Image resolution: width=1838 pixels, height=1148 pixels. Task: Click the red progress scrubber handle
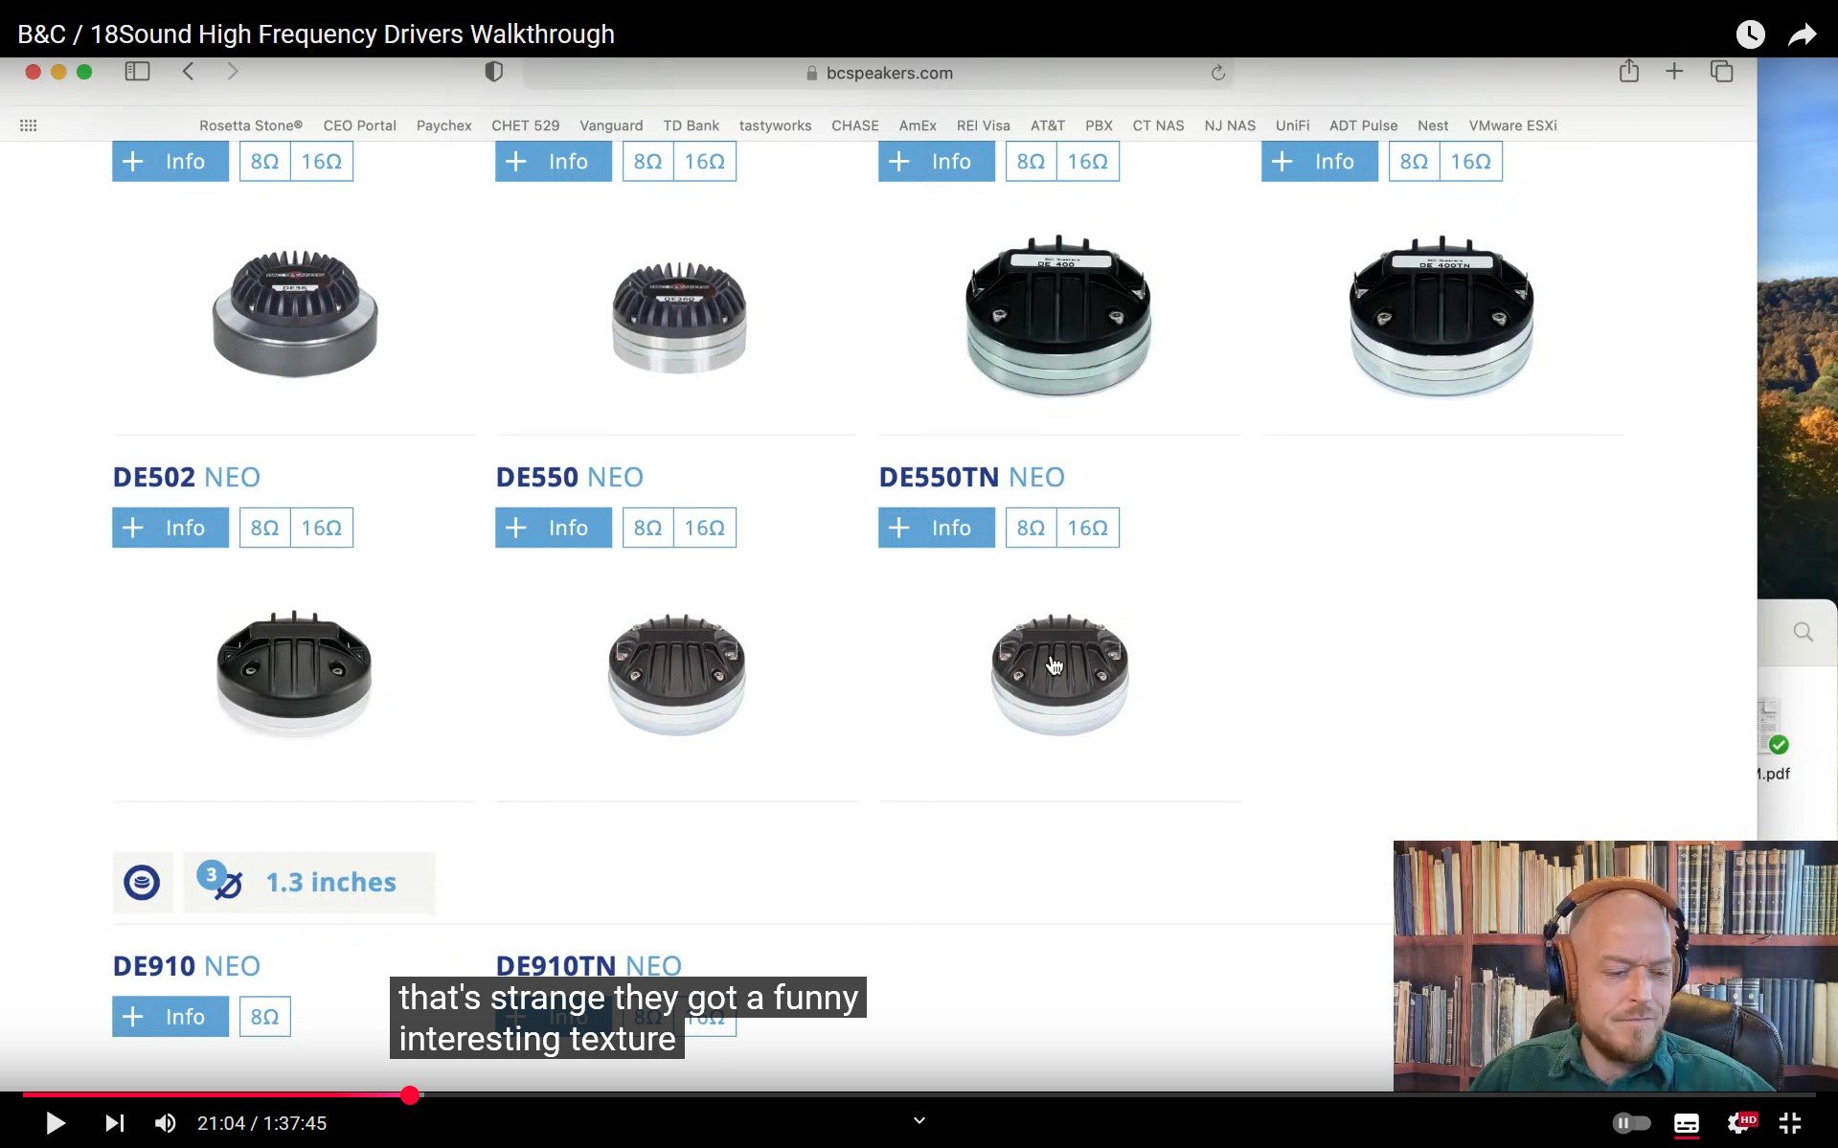[x=410, y=1095]
